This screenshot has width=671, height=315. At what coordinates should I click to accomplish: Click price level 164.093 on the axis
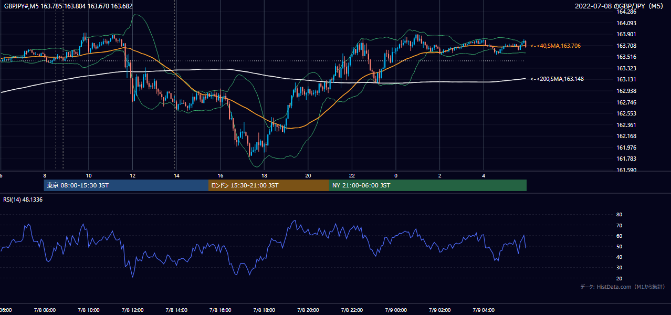tap(626, 23)
